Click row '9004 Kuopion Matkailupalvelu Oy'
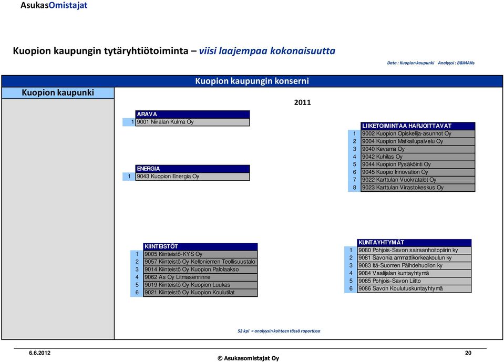 click(x=418, y=141)
